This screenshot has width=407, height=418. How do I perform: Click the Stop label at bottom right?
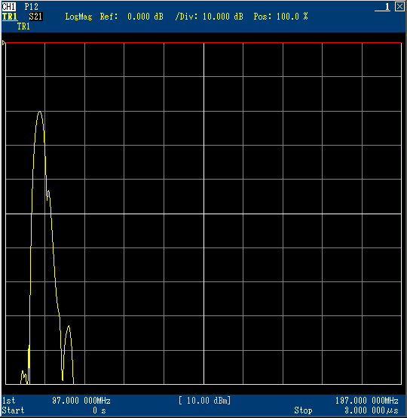pyautogui.click(x=303, y=410)
